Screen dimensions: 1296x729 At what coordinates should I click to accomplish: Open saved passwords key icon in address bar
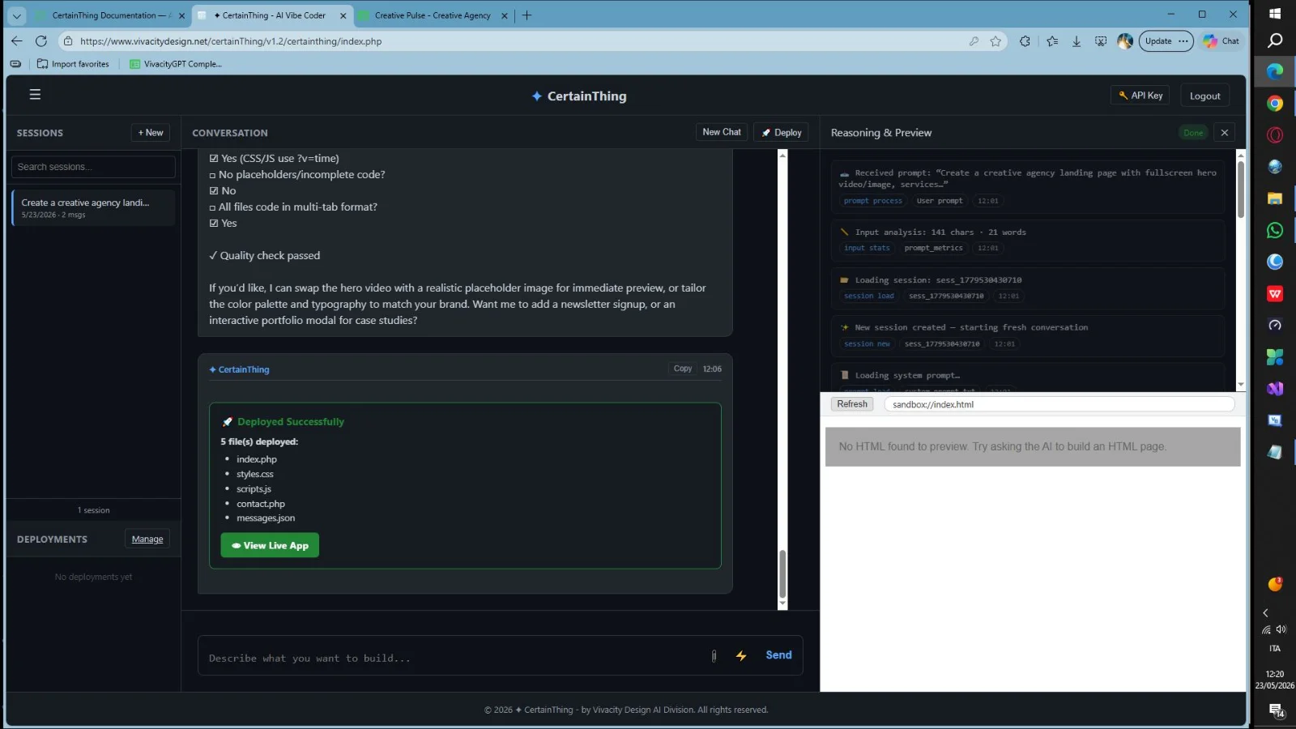(974, 41)
